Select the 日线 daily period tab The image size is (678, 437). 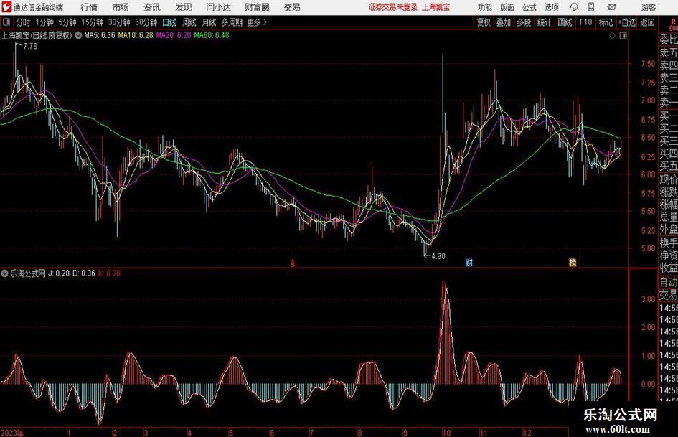pos(169,22)
